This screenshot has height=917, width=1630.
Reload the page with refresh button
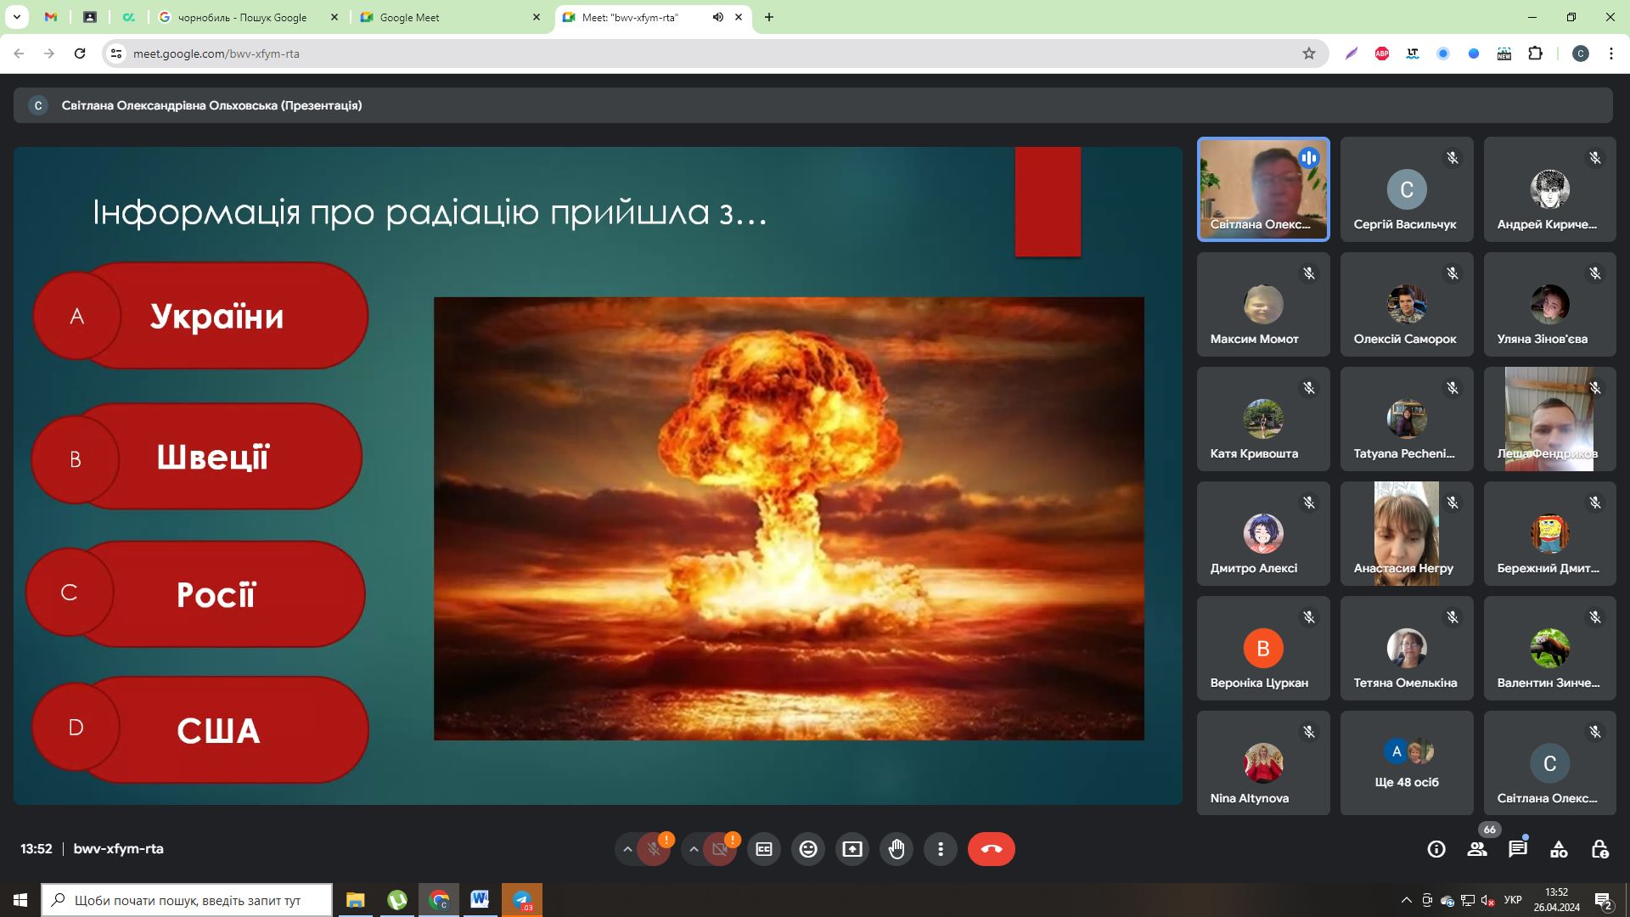click(x=80, y=53)
